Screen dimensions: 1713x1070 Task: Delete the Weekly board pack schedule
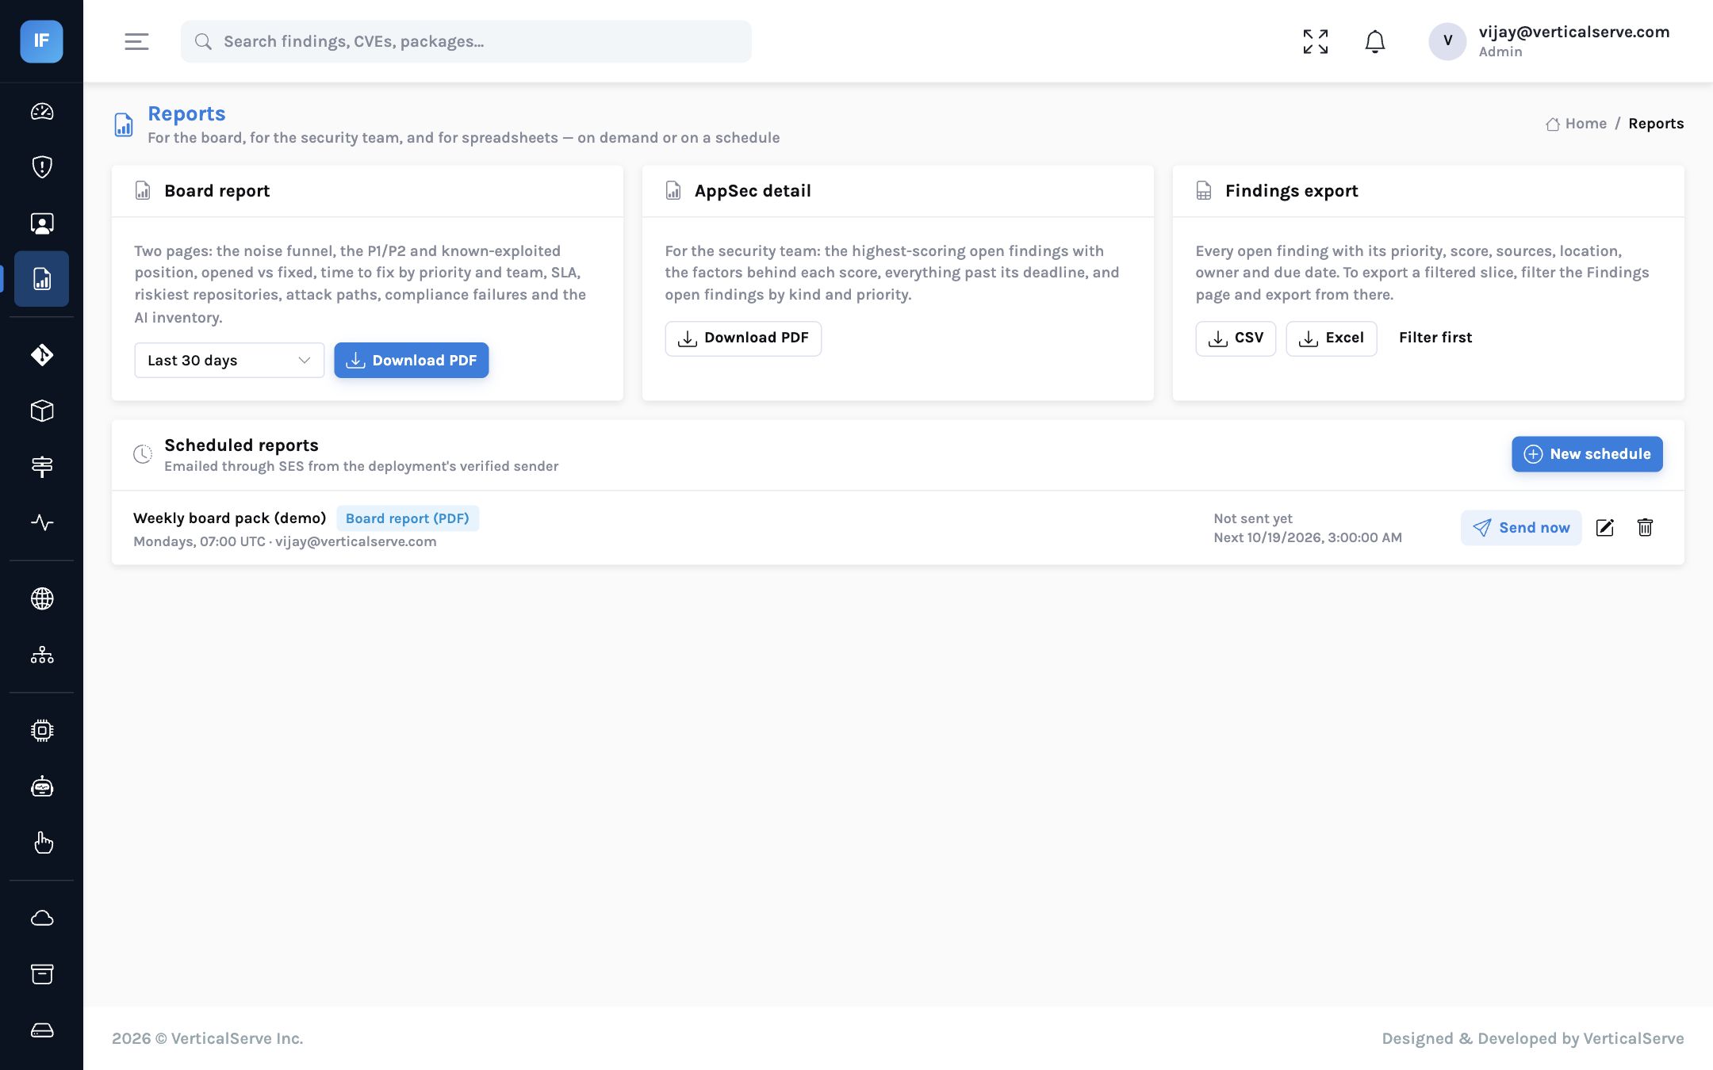[1645, 528]
